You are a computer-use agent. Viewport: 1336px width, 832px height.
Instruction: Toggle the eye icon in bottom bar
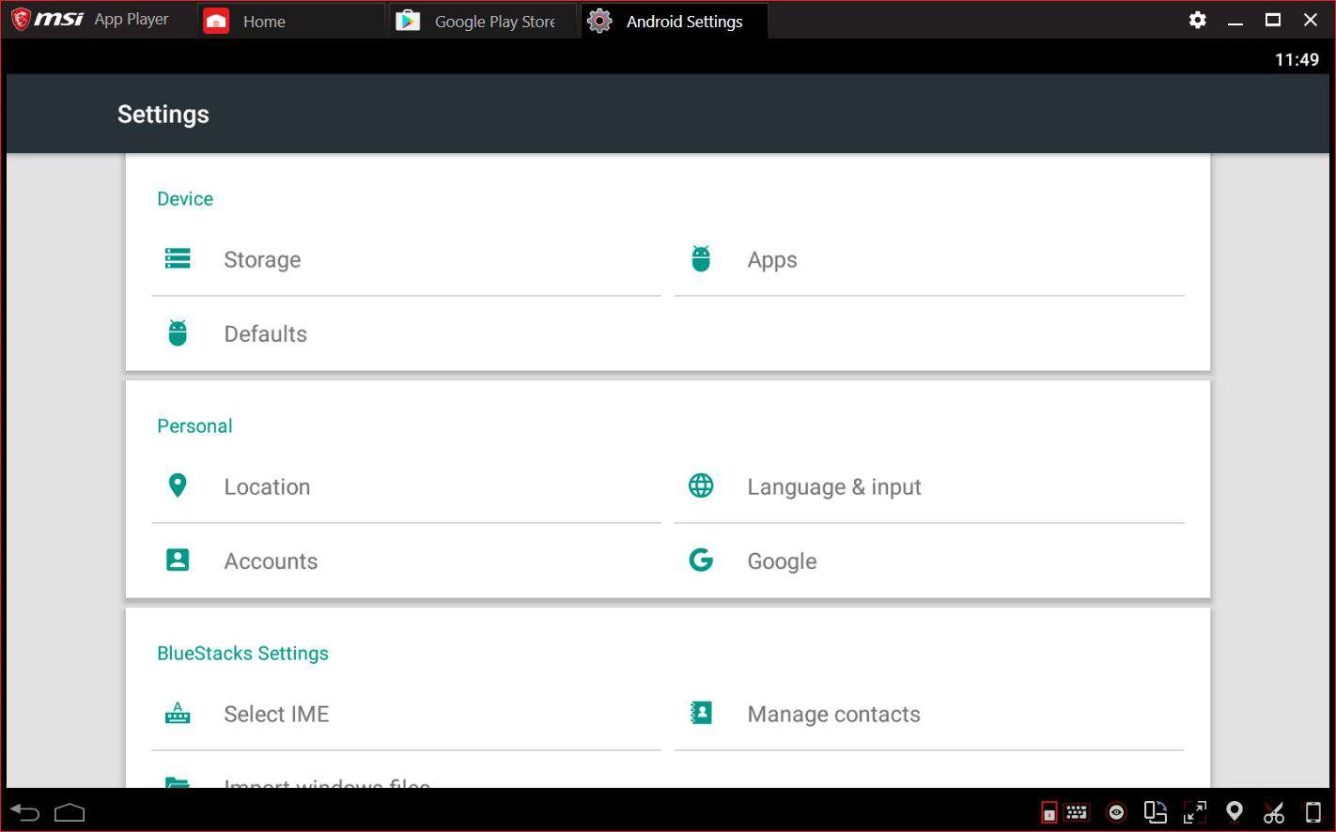[1116, 812]
